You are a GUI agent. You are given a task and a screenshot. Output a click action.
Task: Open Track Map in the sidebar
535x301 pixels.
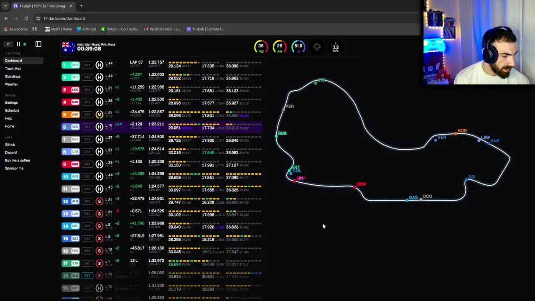(x=13, y=69)
